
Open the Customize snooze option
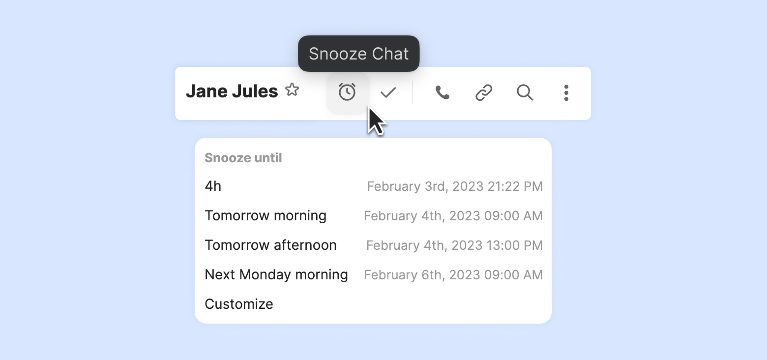239,304
